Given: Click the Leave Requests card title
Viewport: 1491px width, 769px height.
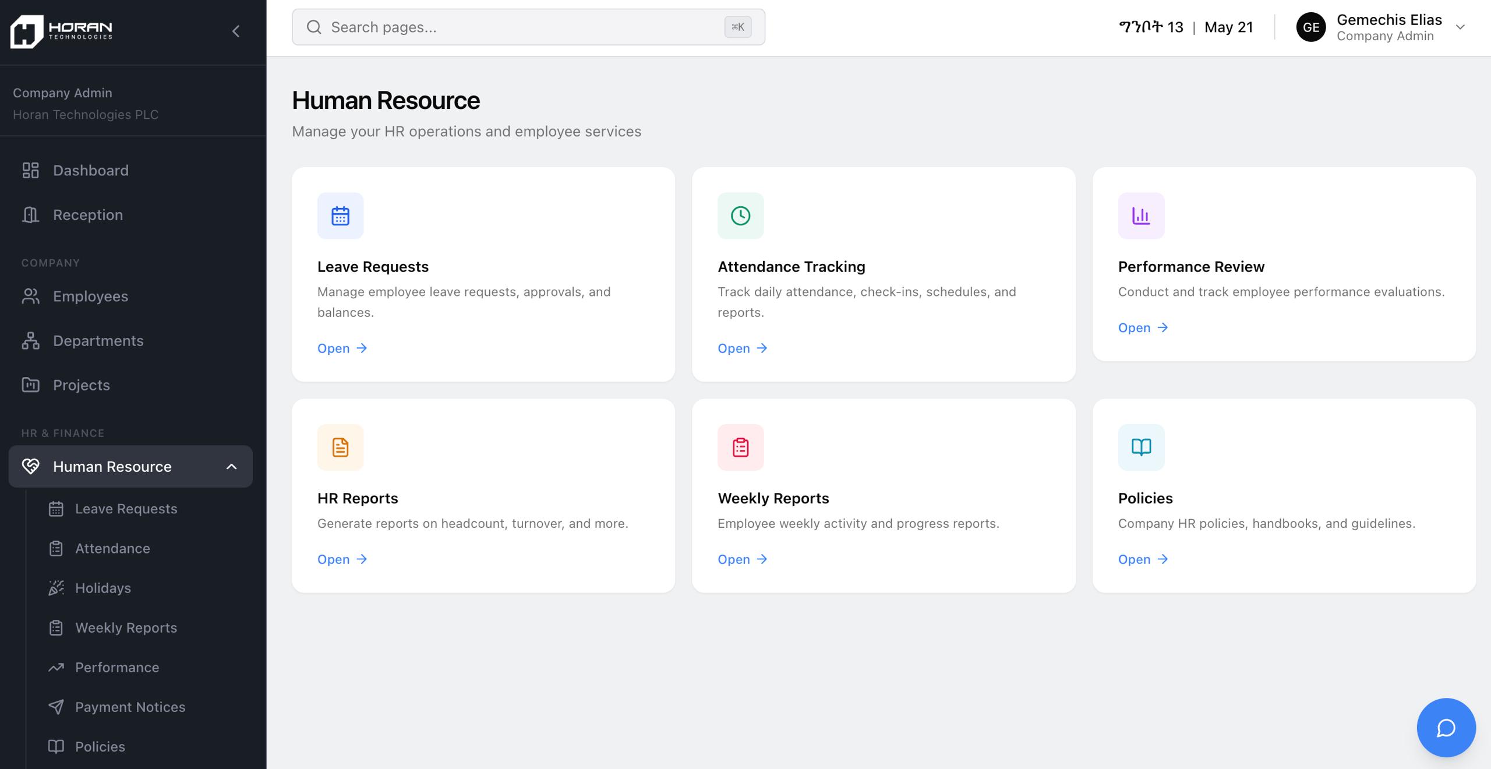Looking at the screenshot, I should click(373, 267).
